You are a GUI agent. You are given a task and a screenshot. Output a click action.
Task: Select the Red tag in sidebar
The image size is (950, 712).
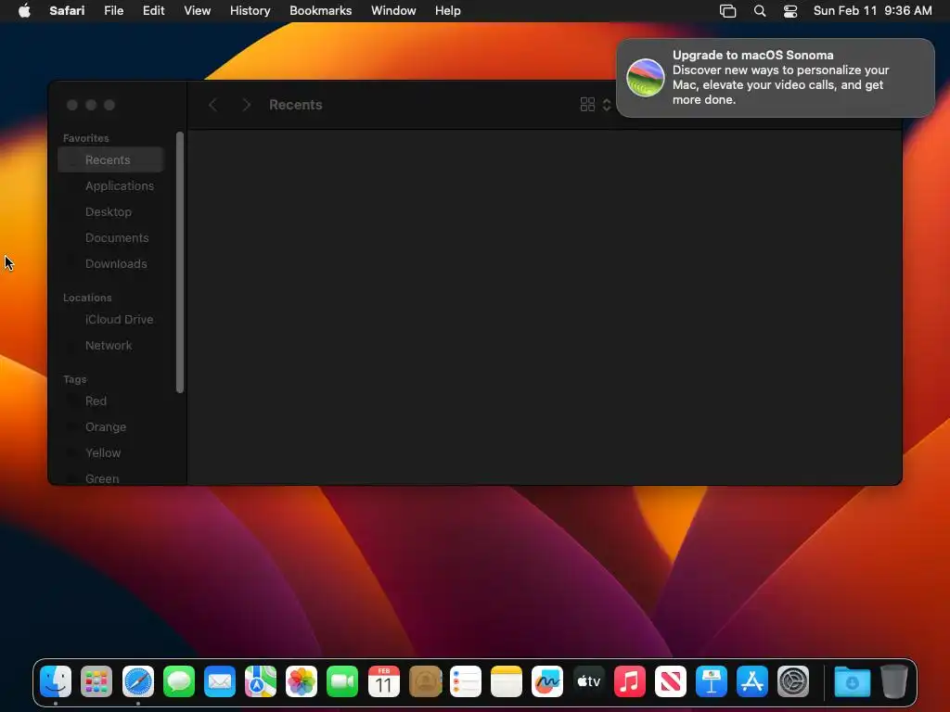(110, 400)
